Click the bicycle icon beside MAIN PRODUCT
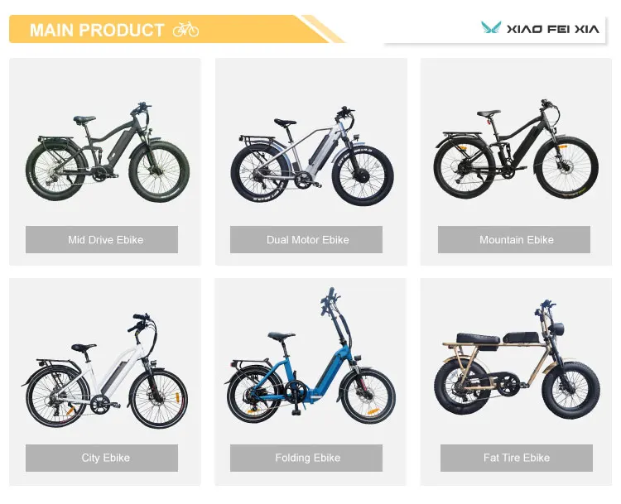 [185, 30]
